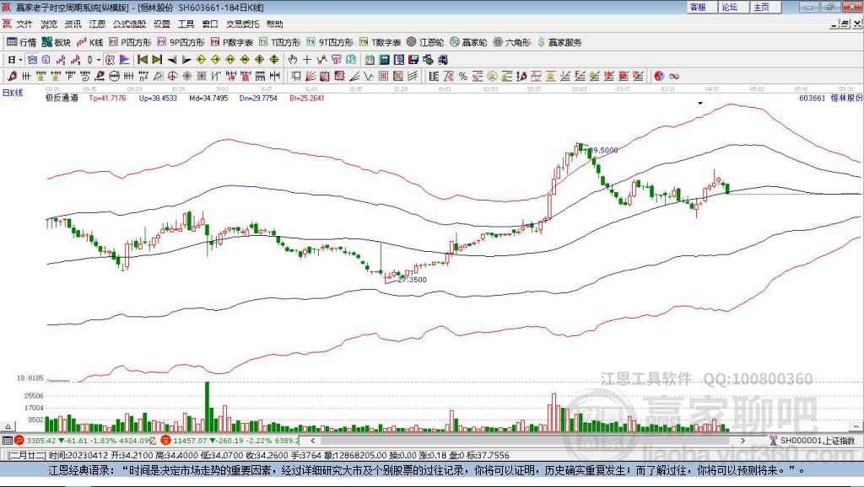Screen dimensions: 864x487
Task: Click the zigzag wave line tool icon
Action: pyautogui.click(x=370, y=76)
